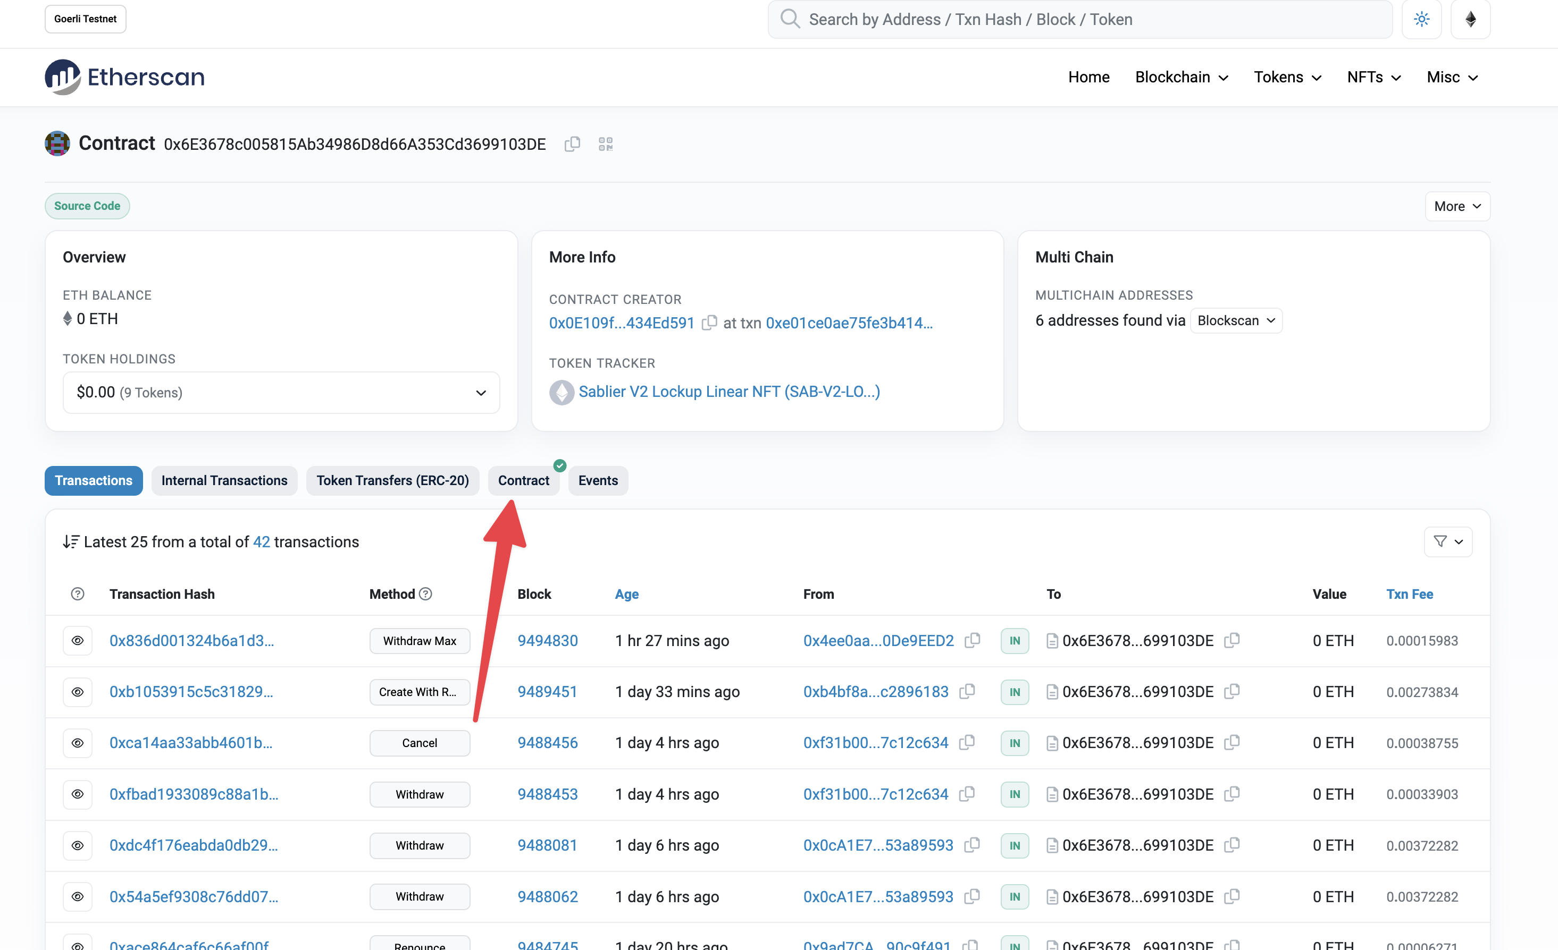Viewport: 1558px width, 950px height.
Task: Toggle eye preview for 0xb1053915c5c31829
Action: tap(78, 692)
